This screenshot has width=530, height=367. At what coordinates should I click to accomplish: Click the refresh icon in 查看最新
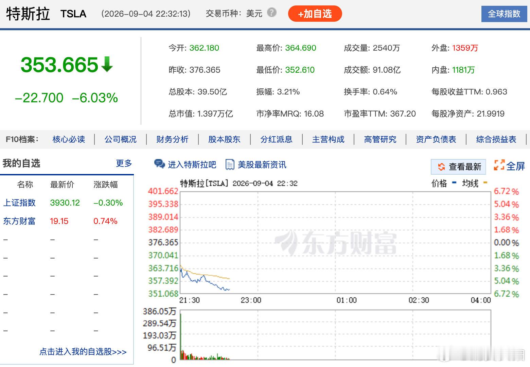point(441,167)
